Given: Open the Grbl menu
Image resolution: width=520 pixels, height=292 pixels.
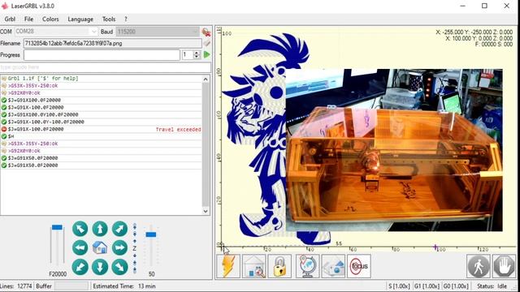Looking at the screenshot, I should tap(10, 19).
